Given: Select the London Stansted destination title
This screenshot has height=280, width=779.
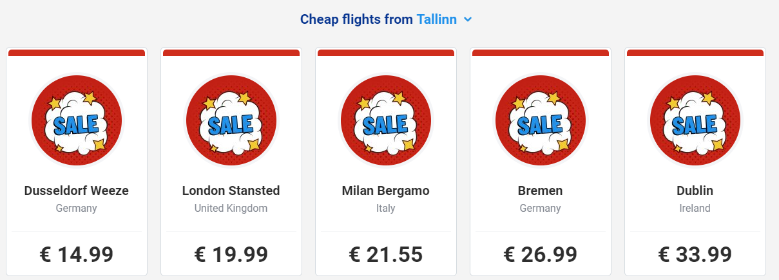Looking at the screenshot, I should click(231, 191).
